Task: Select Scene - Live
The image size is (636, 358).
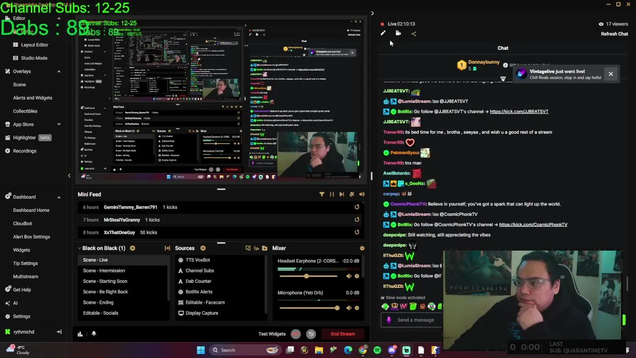Action: 124,260
